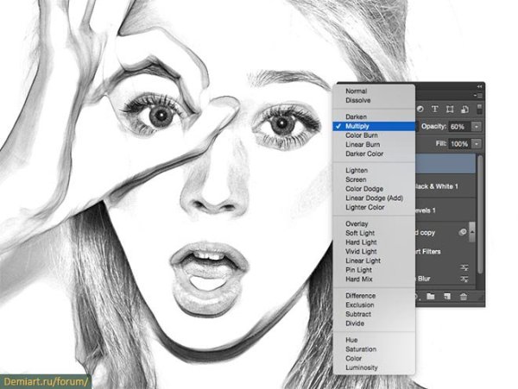Click the Fill percentage field
Viewport: 518px width, 389px height.
458,143
